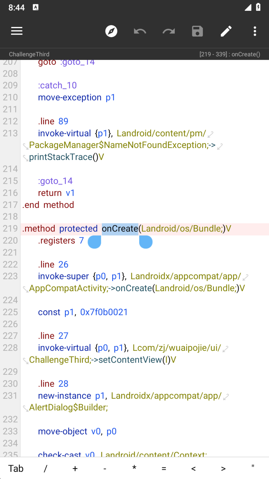Tap the right text selection handle
This screenshot has width=269, height=479.
pos(146,242)
